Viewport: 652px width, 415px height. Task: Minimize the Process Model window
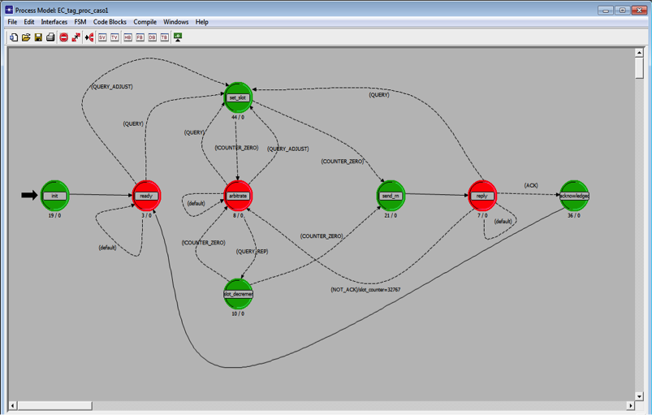(x=606, y=10)
